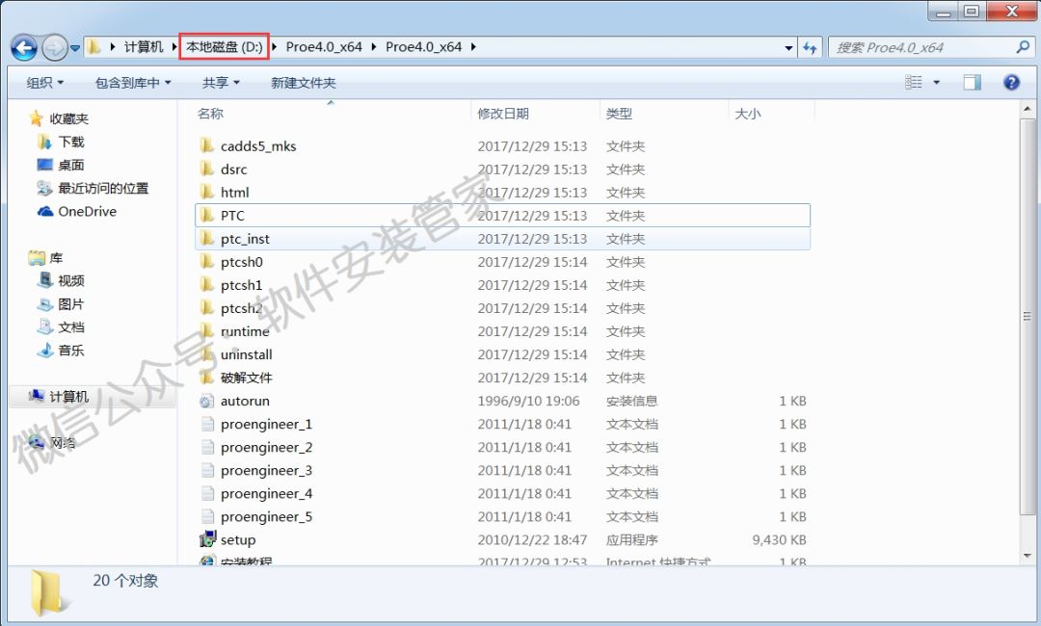Sort by the 名称 column header
This screenshot has height=626, width=1041.
[210, 114]
